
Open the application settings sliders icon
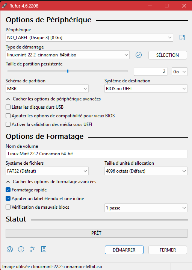[32, 249]
